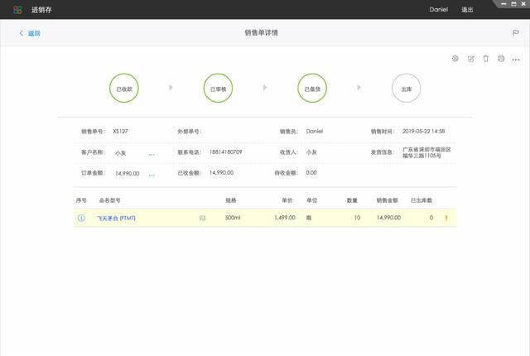The height and width of the screenshot is (356, 530).
Task: Click the quantity 10 cell
Action: click(x=357, y=218)
